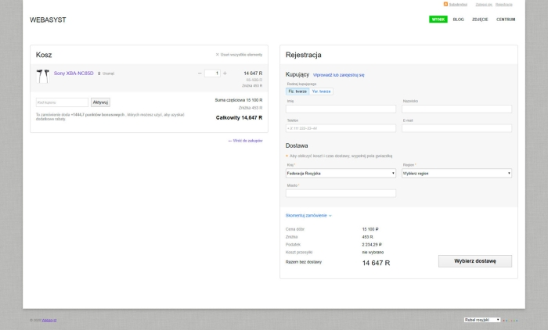Click the X to remove all cart items
Image resolution: width=548 pixels, height=330 pixels.
point(218,55)
